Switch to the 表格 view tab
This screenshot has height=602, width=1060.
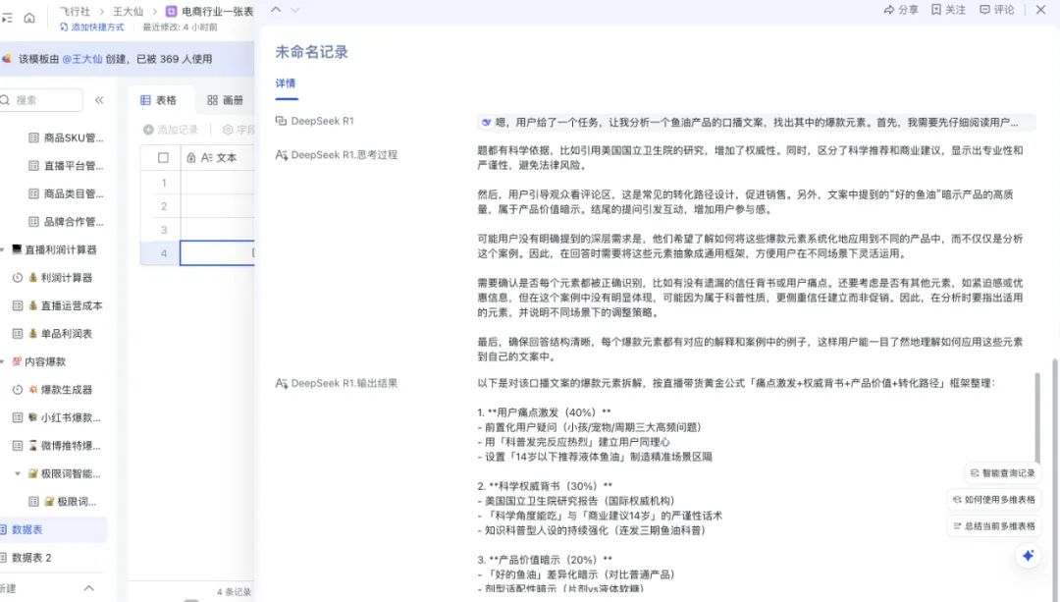158,100
